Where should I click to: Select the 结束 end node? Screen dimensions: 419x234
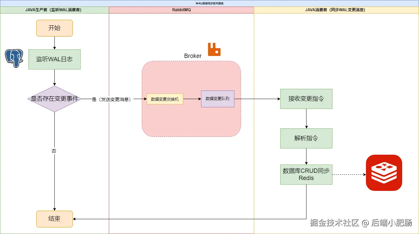pos(54,219)
